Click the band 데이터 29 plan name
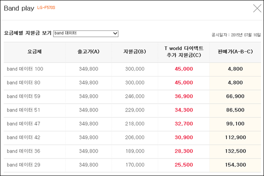The width and height of the screenshot is (264, 176). pos(23,165)
